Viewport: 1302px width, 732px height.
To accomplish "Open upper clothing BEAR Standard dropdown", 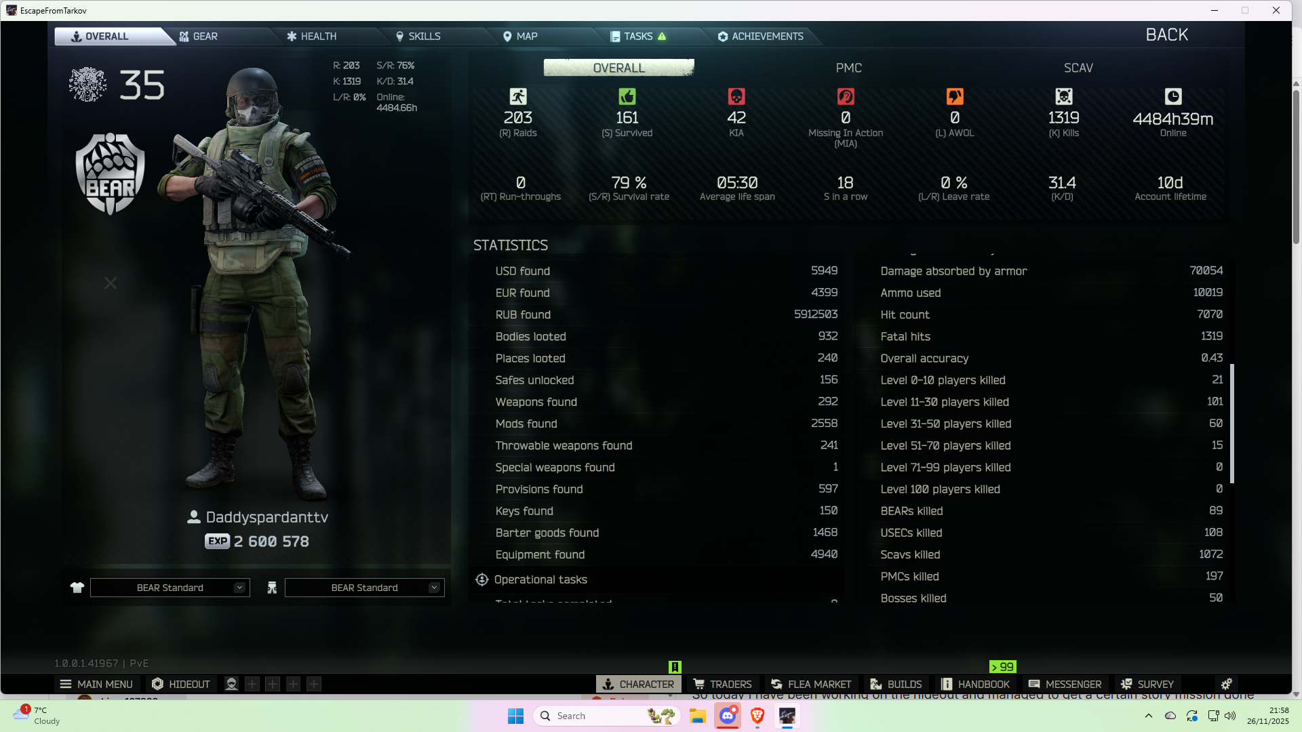I will (170, 588).
